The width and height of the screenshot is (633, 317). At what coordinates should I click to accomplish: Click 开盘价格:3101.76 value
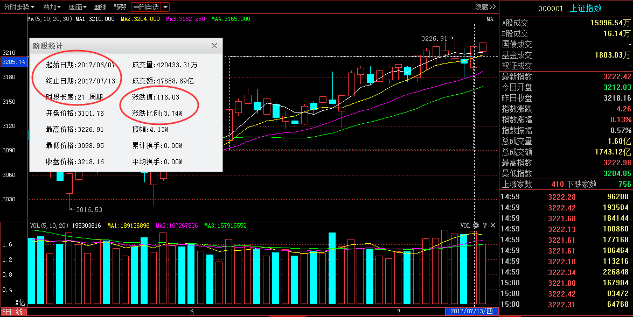pyautogui.click(x=75, y=114)
